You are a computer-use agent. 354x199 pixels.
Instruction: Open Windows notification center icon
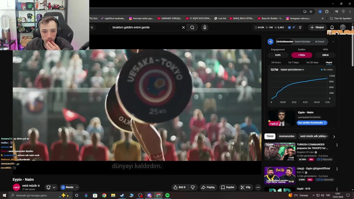click(348, 195)
